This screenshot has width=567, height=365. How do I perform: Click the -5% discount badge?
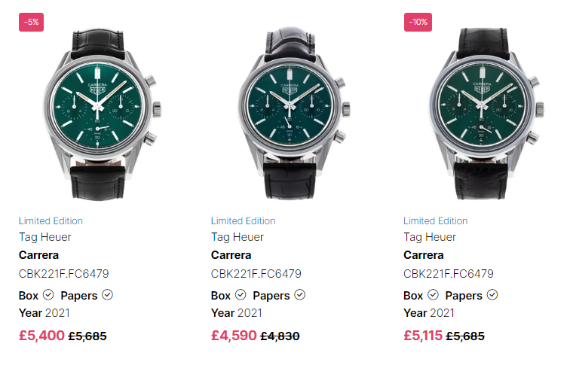(x=31, y=22)
